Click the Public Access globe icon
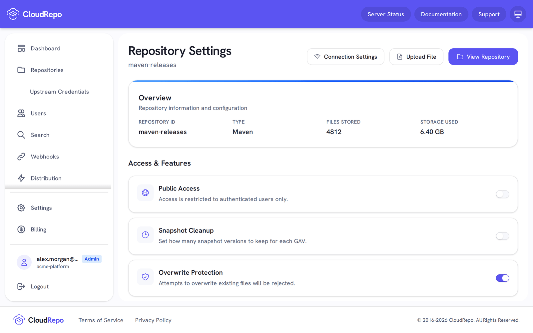The image size is (533, 333). pyautogui.click(x=145, y=193)
